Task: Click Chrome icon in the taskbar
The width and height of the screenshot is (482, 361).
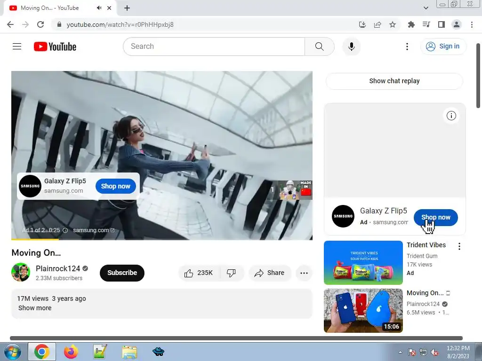Action: (42, 352)
